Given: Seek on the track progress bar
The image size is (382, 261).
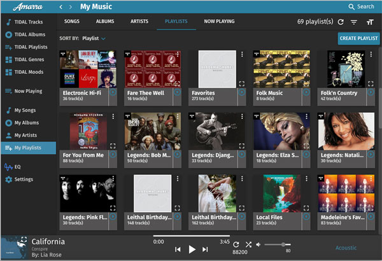Looking at the screenshot, I should click(192, 236).
